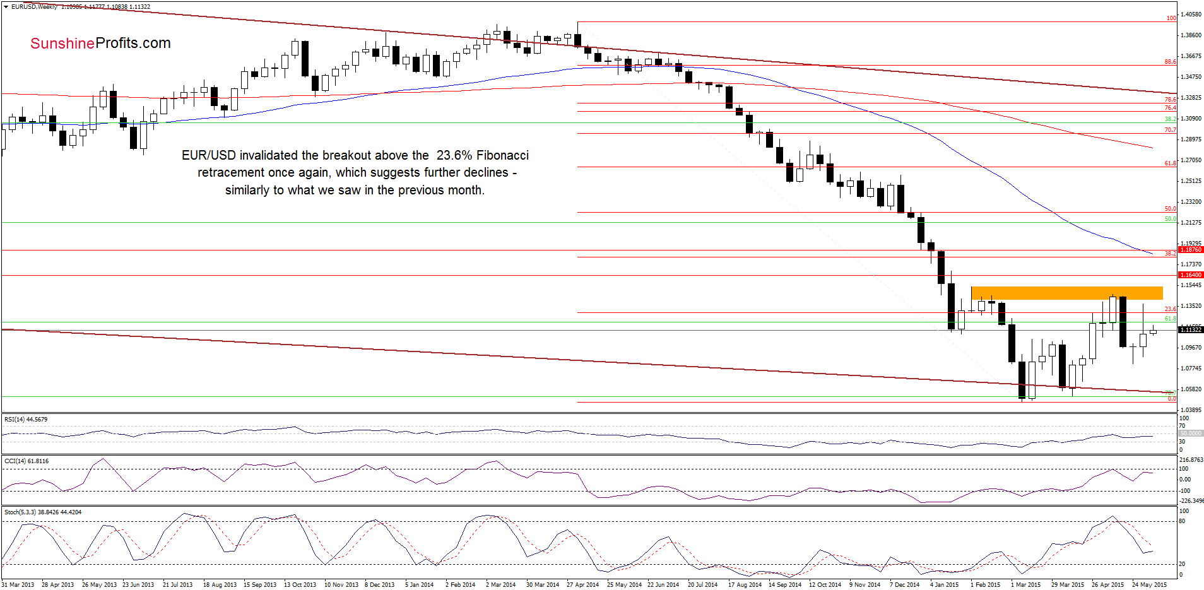Click the CCI(14) 61.8116 indicator label
Image resolution: width=1204 pixels, height=590 pixels.
tap(27, 461)
